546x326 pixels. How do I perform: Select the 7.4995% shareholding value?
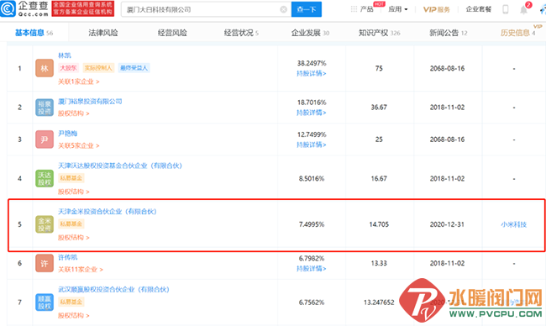(x=312, y=224)
